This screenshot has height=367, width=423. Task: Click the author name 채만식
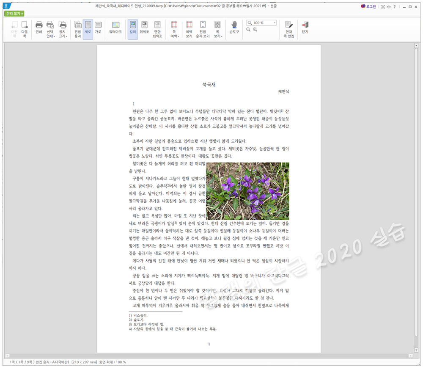pyautogui.click(x=283, y=91)
